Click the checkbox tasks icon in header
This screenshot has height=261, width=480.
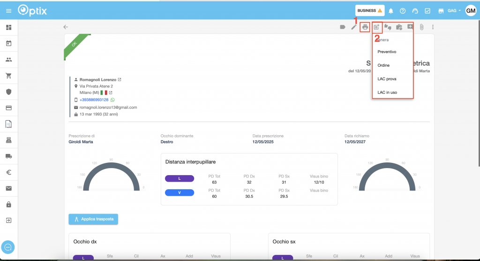coord(427,11)
